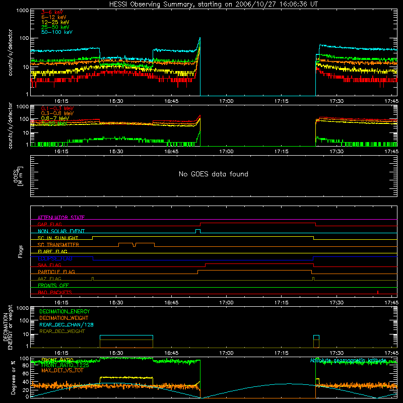Click the 'No GOES data found' message
Screen dimensions: 403x403
(x=213, y=174)
